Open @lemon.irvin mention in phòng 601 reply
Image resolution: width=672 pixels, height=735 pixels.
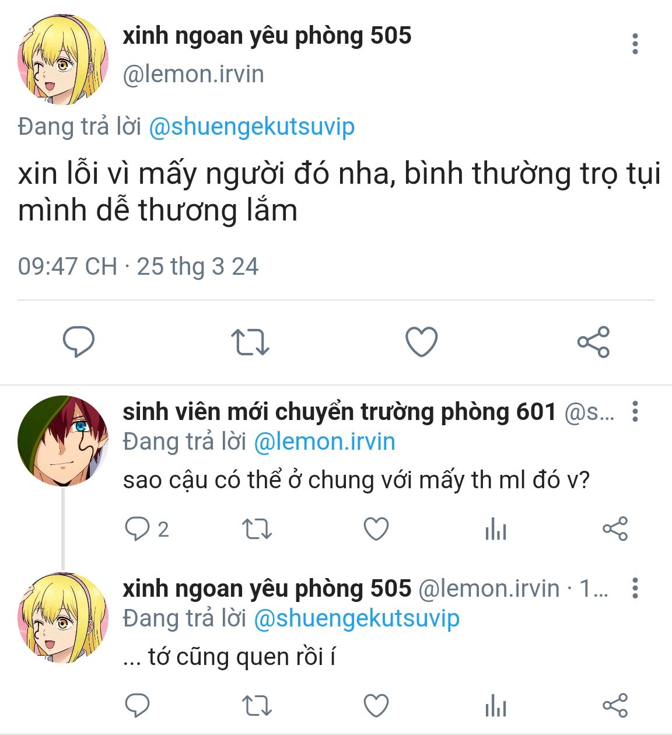click(324, 442)
